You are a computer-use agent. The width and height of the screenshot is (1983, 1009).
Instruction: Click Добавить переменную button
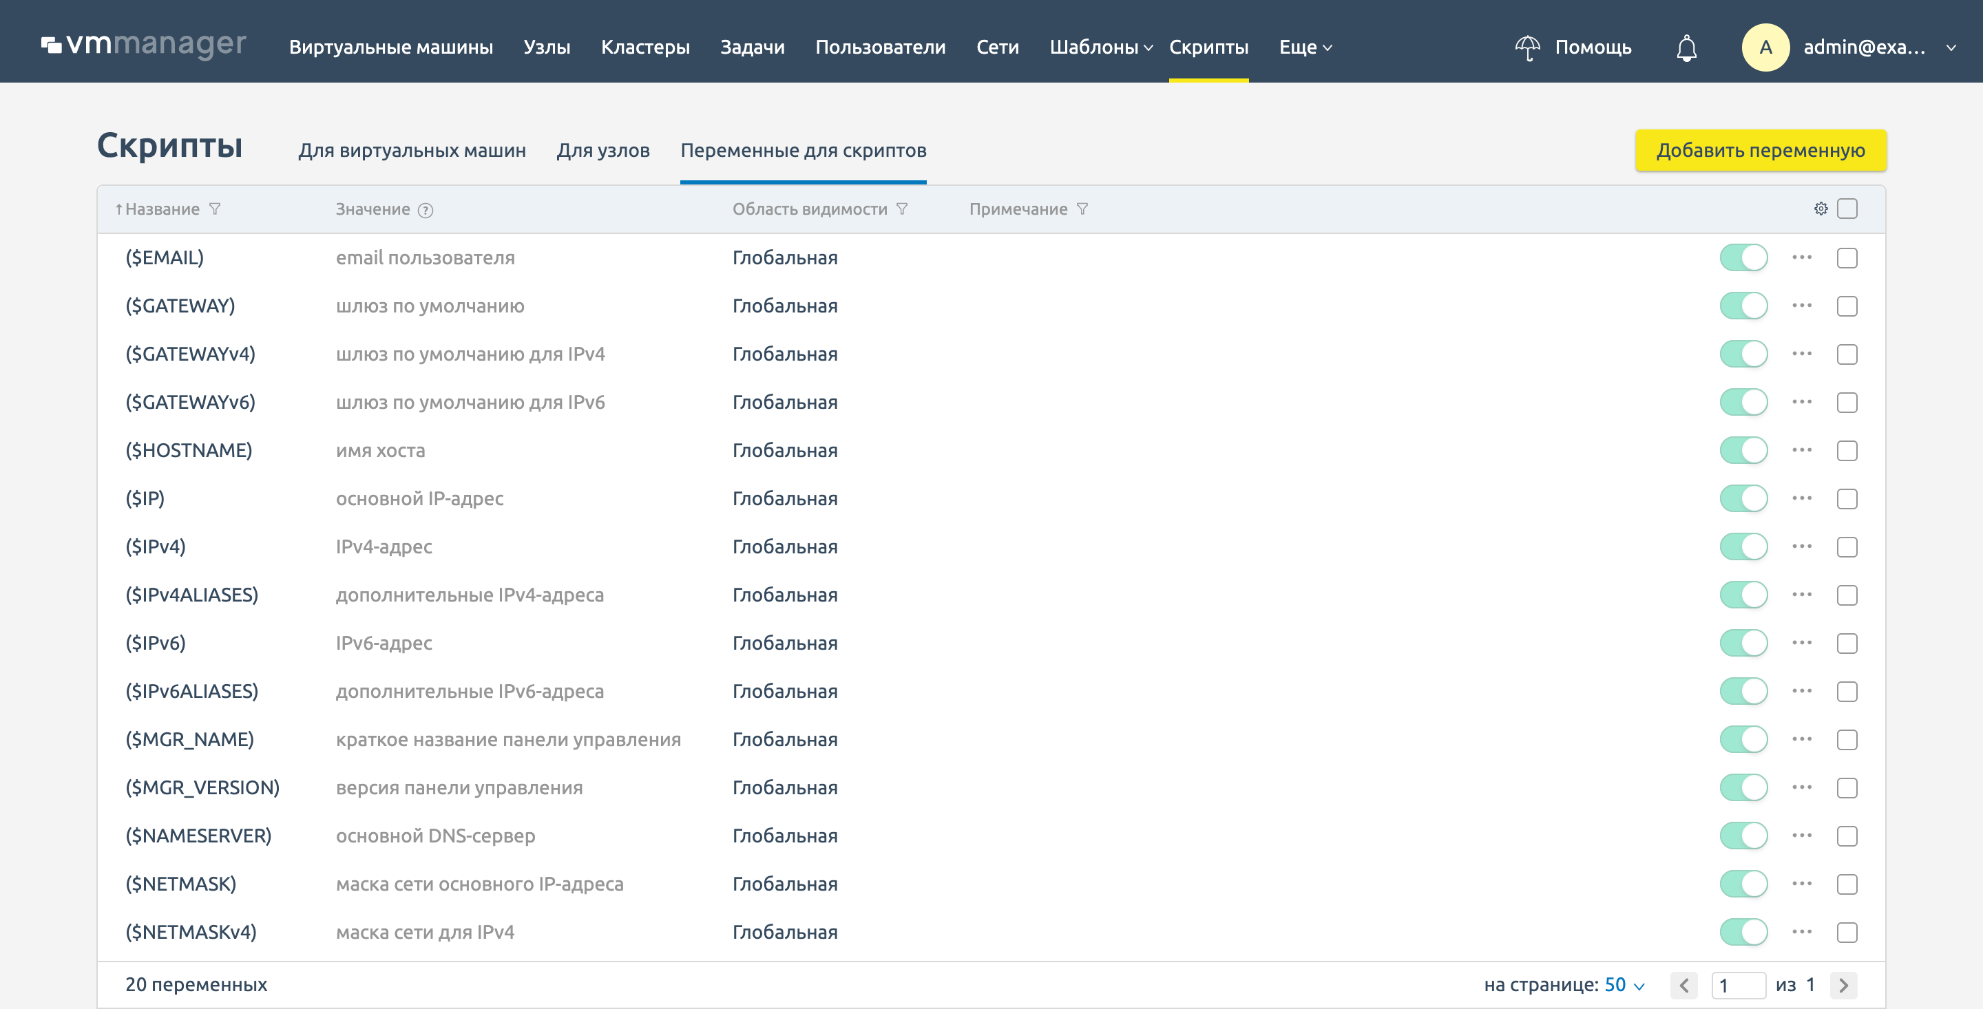1761,150
